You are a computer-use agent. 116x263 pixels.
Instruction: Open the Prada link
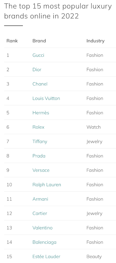coord(39,156)
